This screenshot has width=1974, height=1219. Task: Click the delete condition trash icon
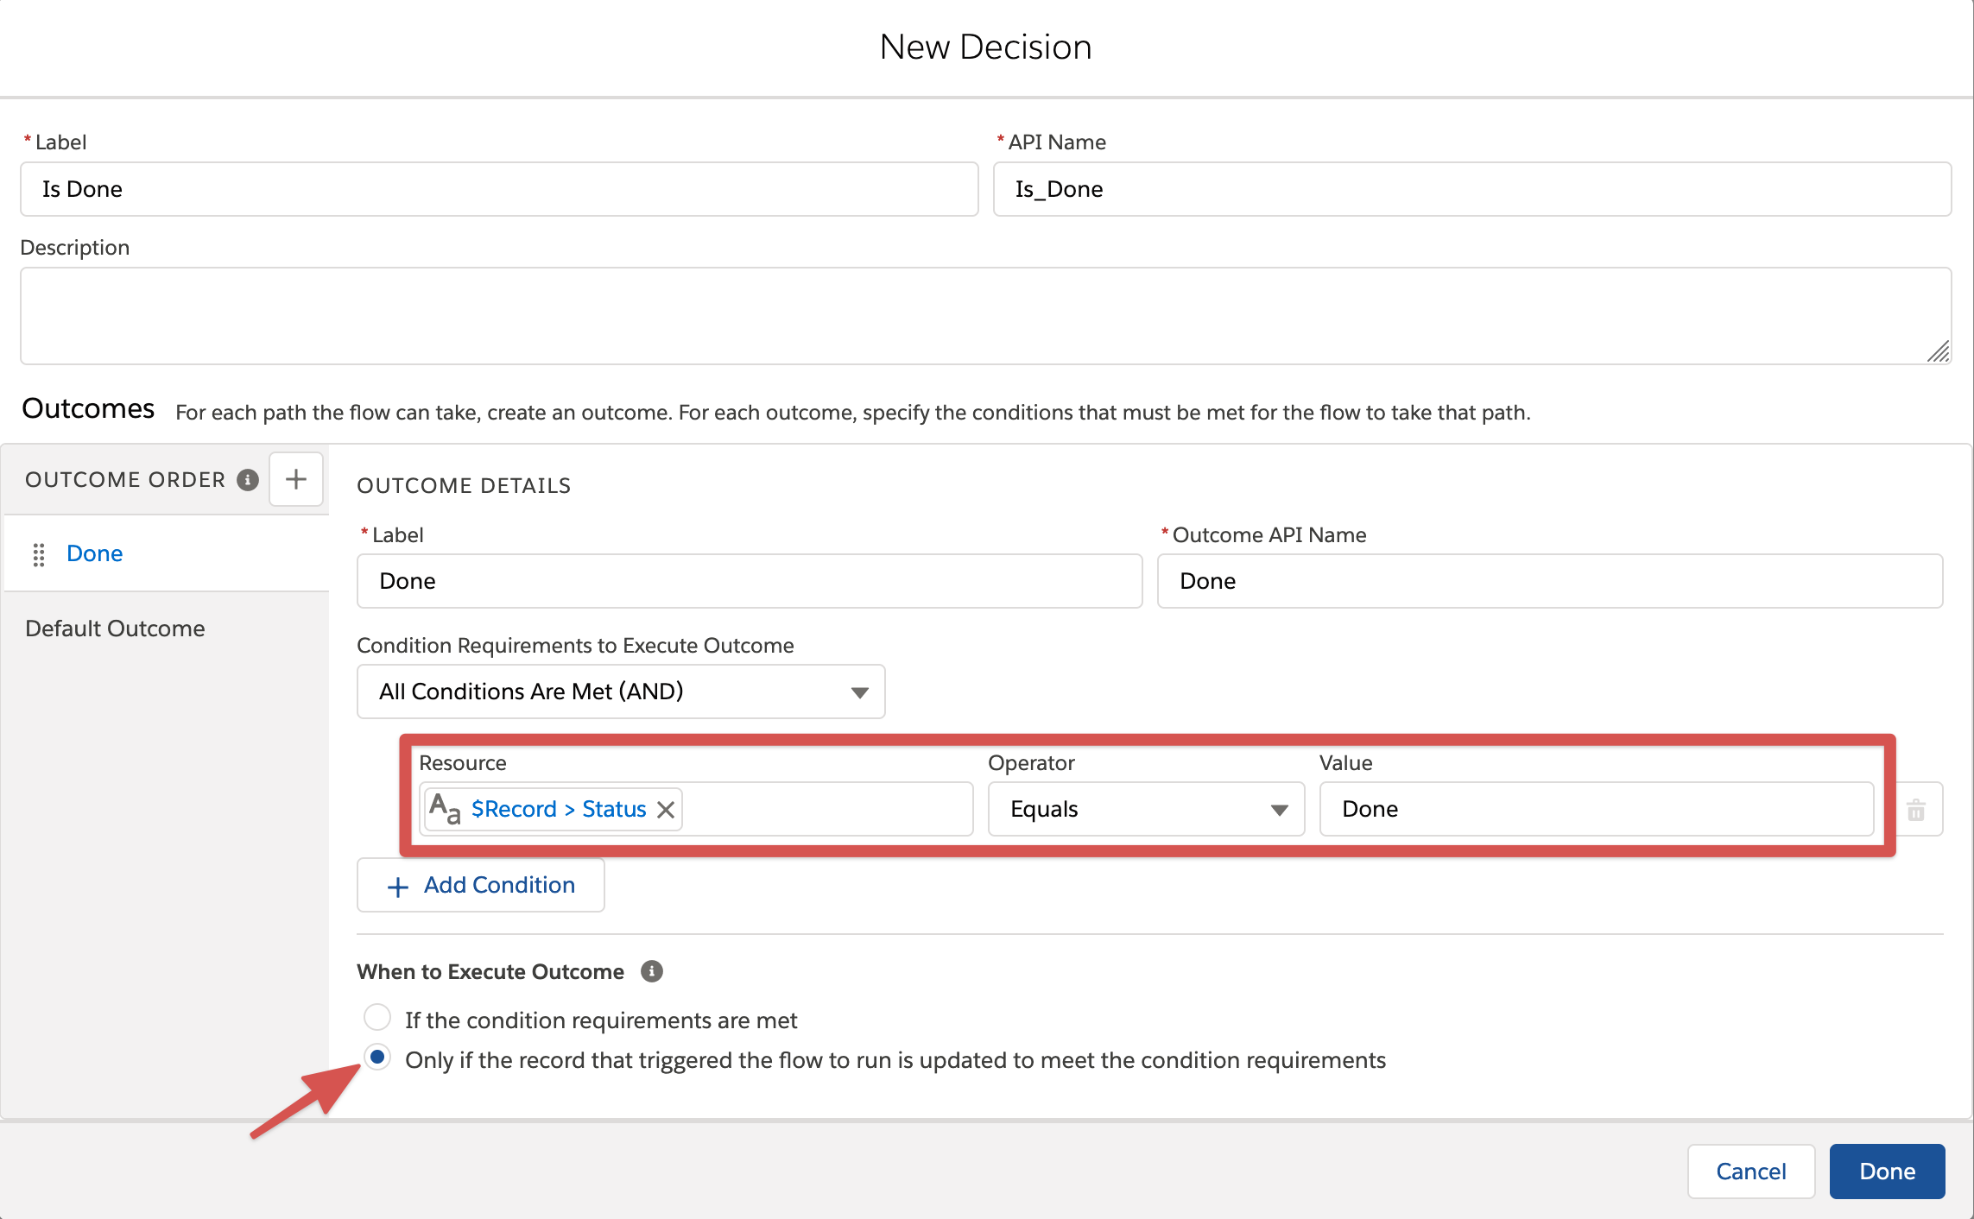(x=1915, y=810)
